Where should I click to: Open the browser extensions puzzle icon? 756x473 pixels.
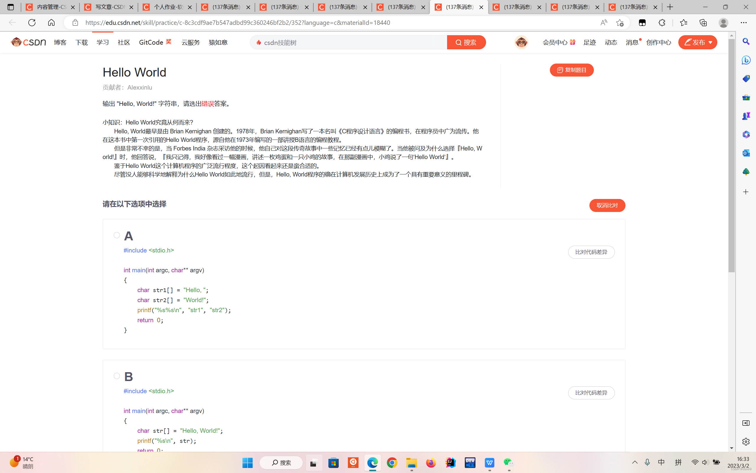662,22
